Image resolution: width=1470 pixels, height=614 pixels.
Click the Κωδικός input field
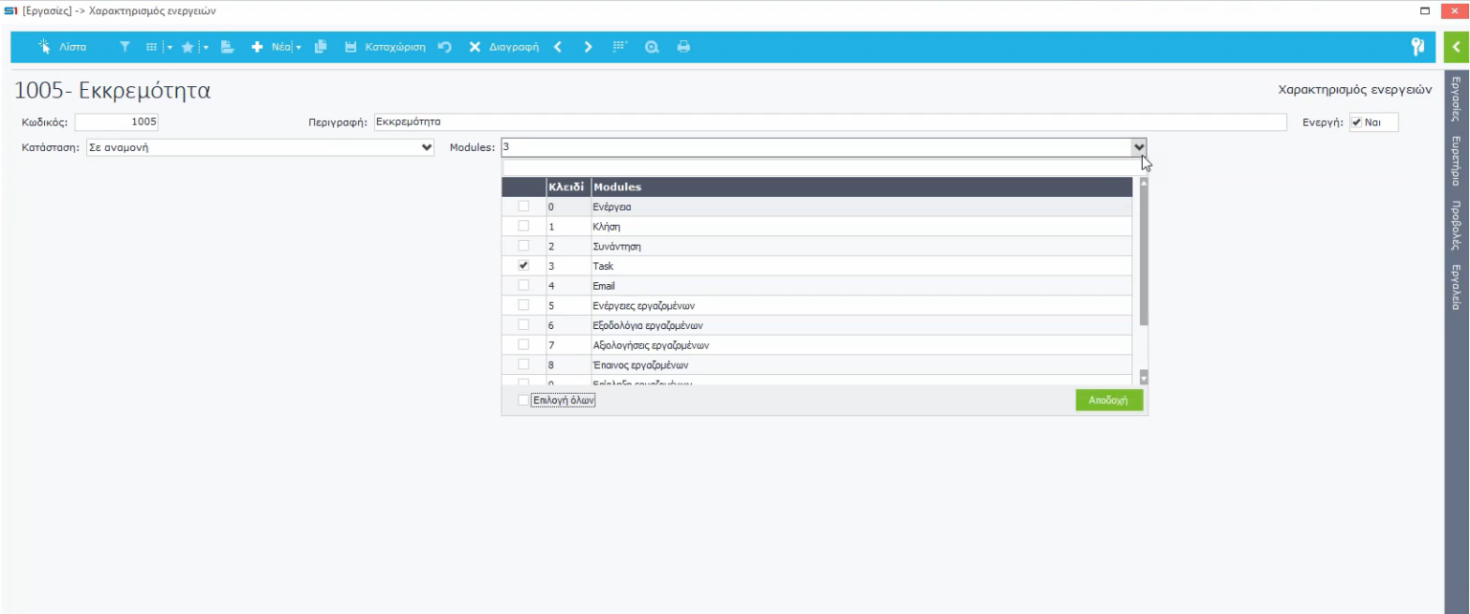point(117,122)
